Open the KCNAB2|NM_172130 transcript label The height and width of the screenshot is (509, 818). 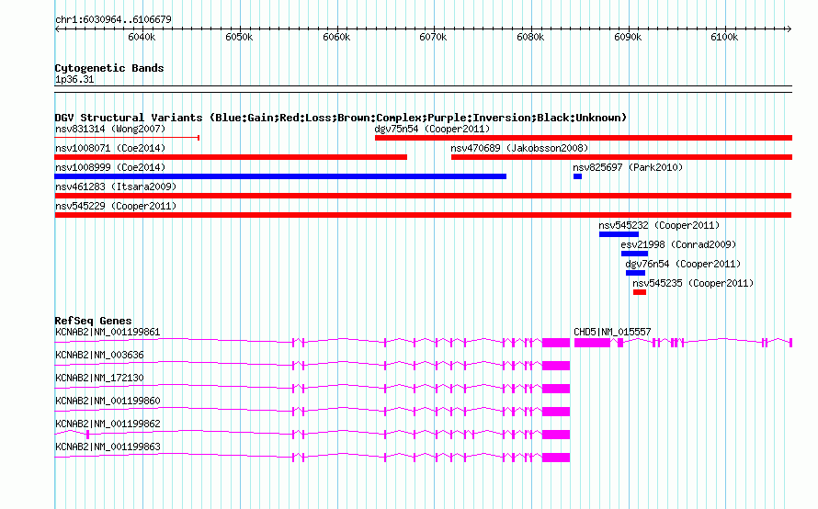[99, 379]
